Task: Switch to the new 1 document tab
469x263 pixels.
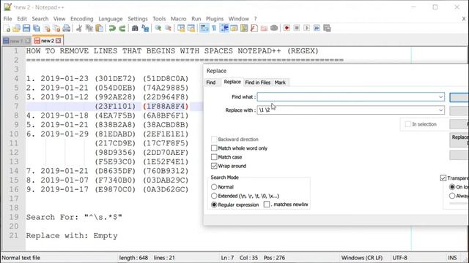Action: [16, 41]
